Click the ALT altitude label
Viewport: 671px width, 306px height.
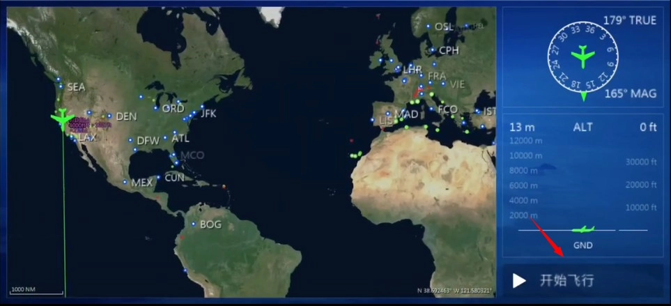click(583, 127)
